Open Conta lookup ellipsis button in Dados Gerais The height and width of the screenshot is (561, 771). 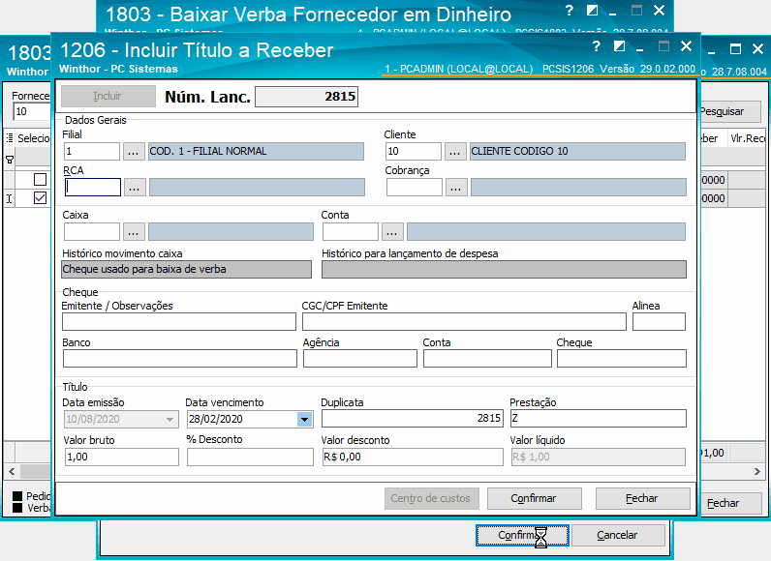pos(392,232)
